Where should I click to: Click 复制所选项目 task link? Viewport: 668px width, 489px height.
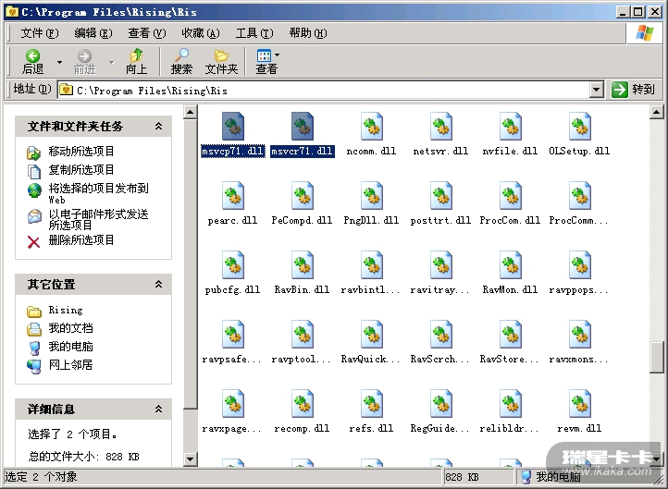point(81,170)
